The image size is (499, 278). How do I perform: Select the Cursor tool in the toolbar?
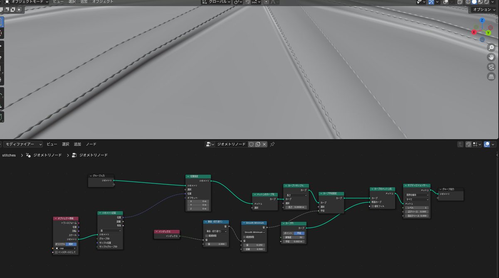(1, 33)
